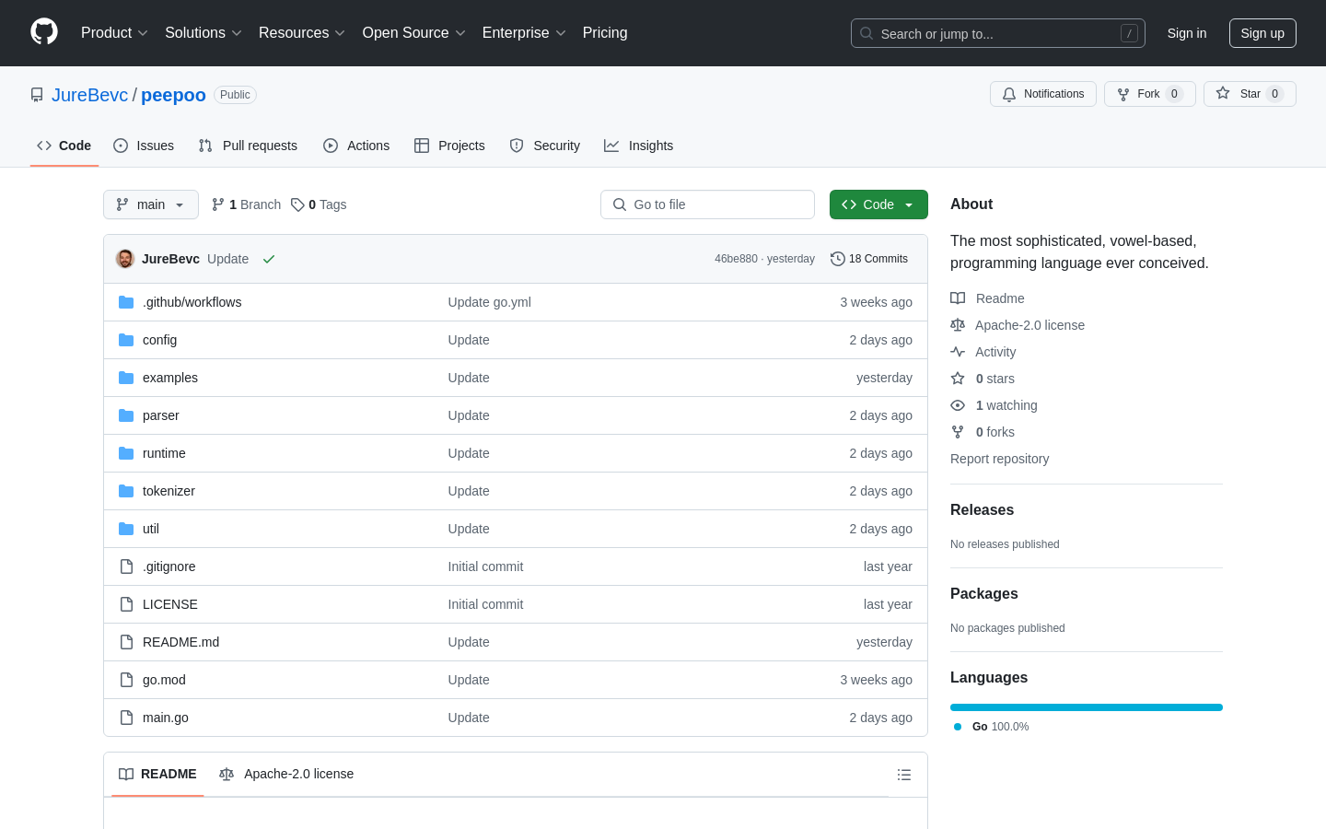Open the main branch dropdown

click(151, 204)
